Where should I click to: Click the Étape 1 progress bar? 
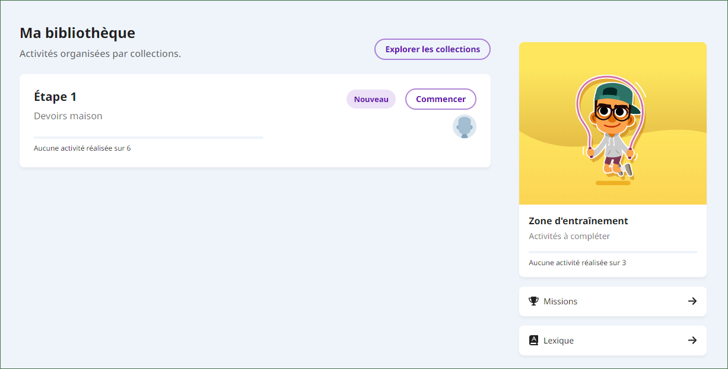149,138
